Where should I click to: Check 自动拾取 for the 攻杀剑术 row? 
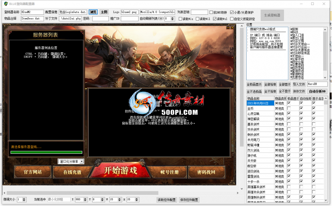301,129
